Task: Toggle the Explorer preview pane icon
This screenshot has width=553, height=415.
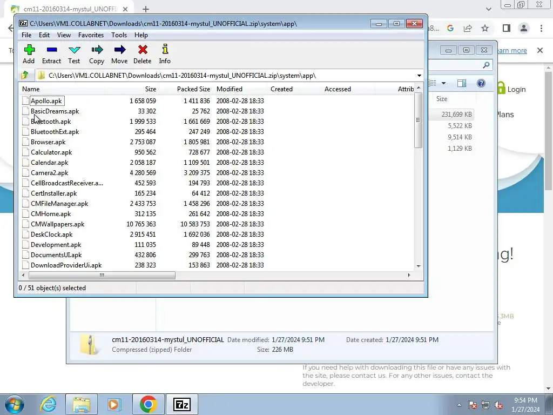Action: (x=462, y=83)
